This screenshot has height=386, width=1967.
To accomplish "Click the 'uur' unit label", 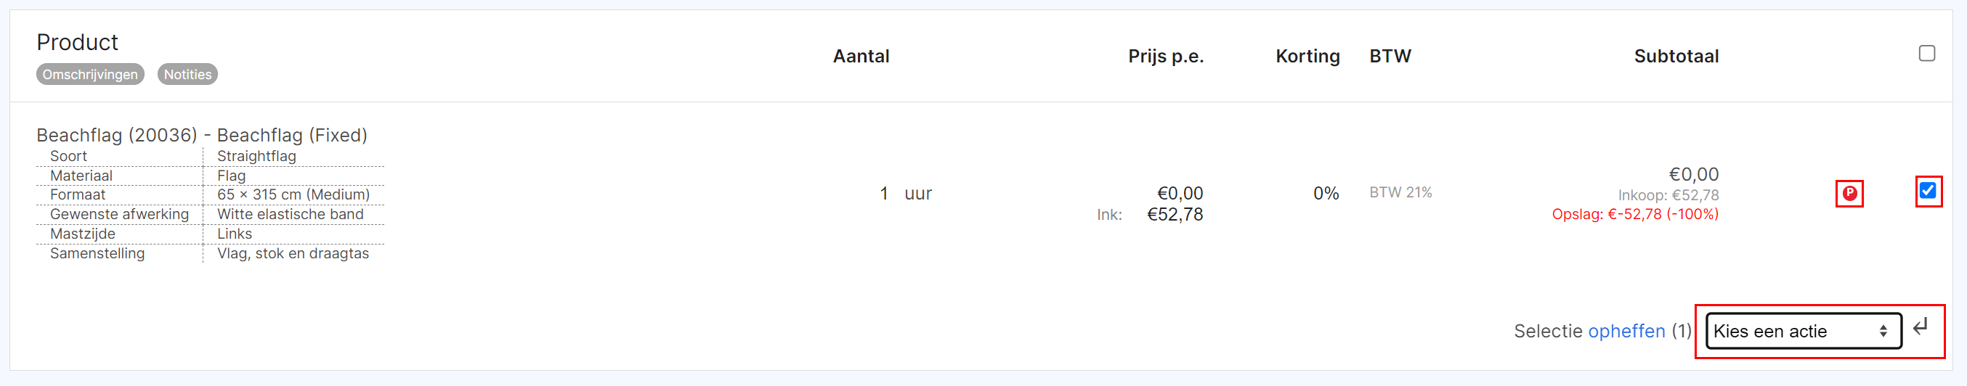I will click(x=918, y=194).
